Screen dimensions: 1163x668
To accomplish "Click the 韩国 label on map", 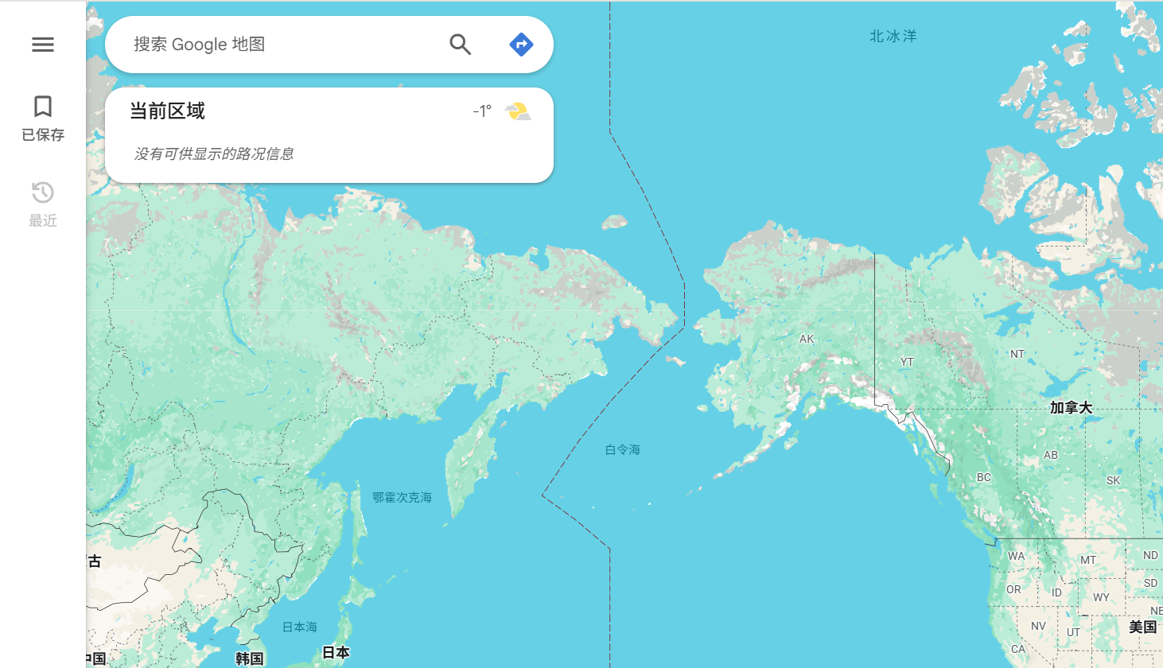I will click(249, 658).
